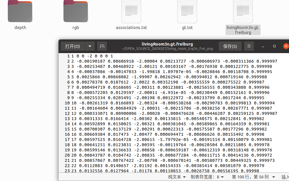
Task: Click value 0.00843787 in line 20
Action: (x=92, y=155)
